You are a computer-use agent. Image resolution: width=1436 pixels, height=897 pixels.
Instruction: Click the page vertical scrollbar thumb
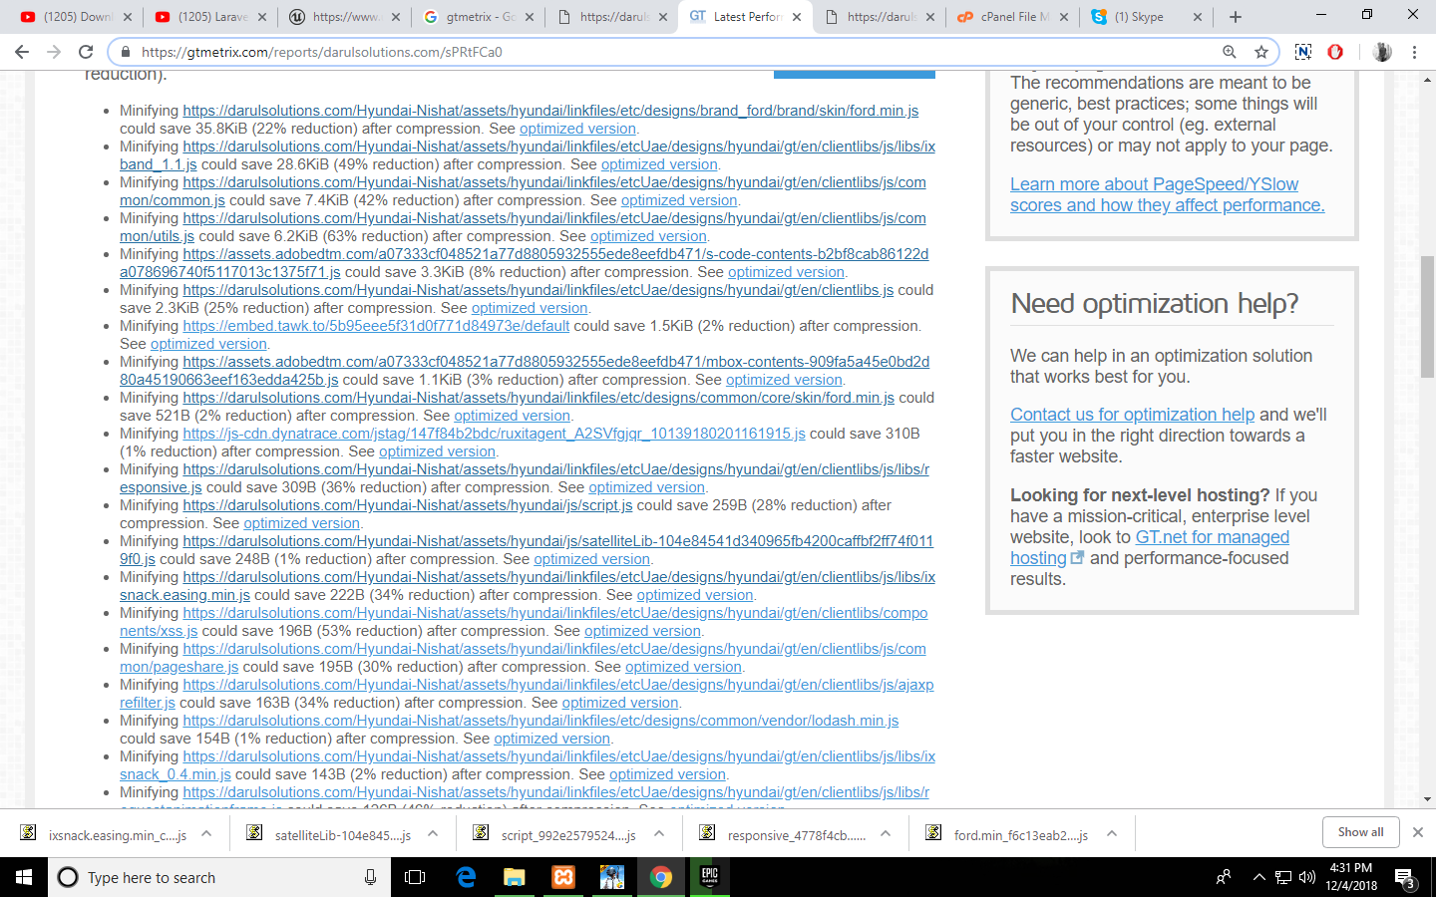click(x=1428, y=316)
